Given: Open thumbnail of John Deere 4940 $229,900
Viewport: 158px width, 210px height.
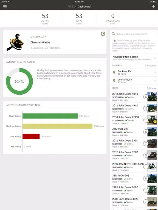Looking at the screenshot, I should 152,108.
